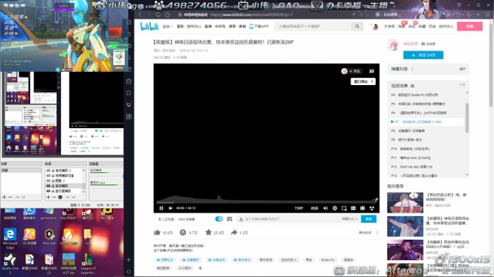Screen dimensions: 494x277
Task: Click the search magnifier button
Action: pos(357,27)
